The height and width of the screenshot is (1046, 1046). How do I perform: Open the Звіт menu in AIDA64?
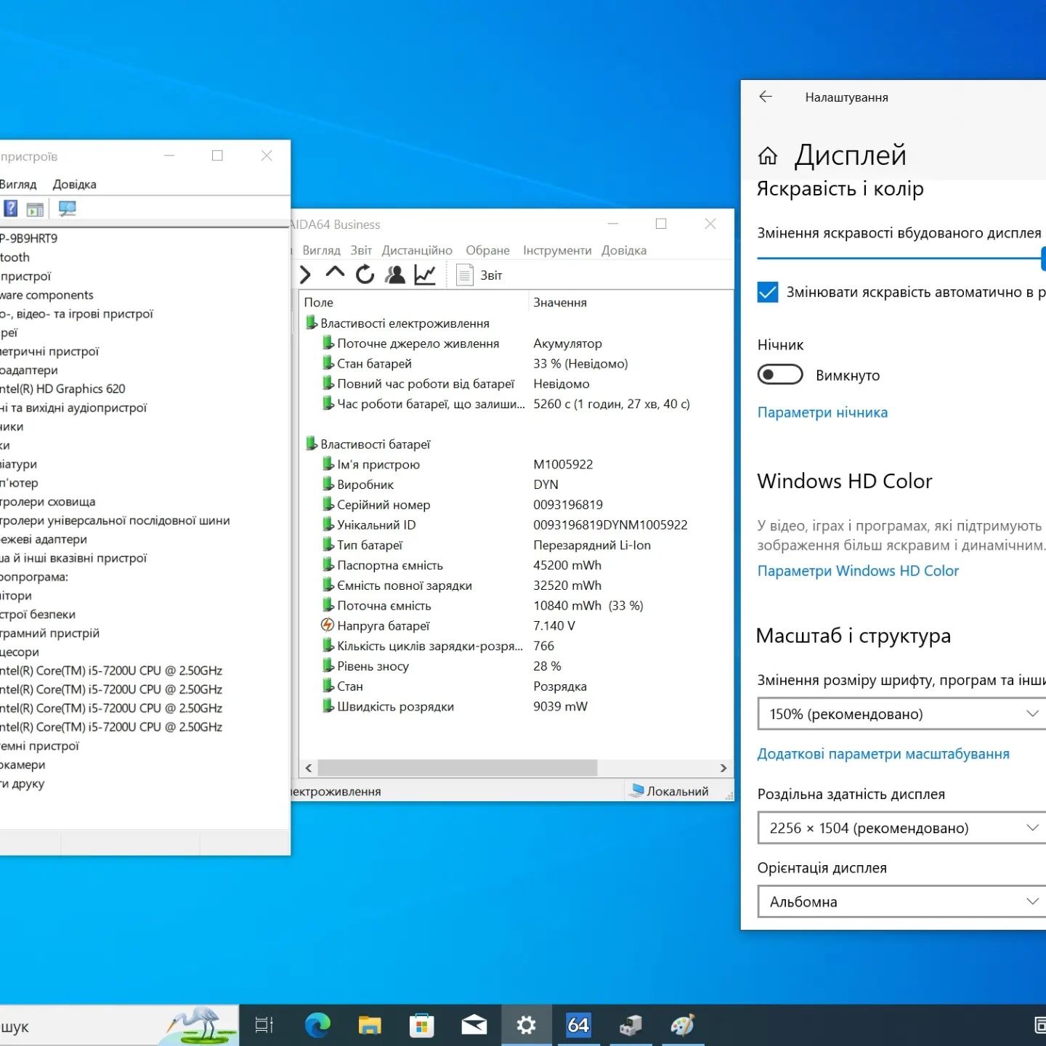pos(361,251)
